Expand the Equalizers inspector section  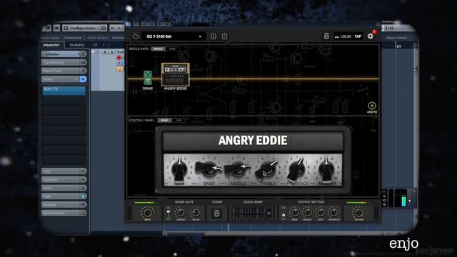point(64,180)
